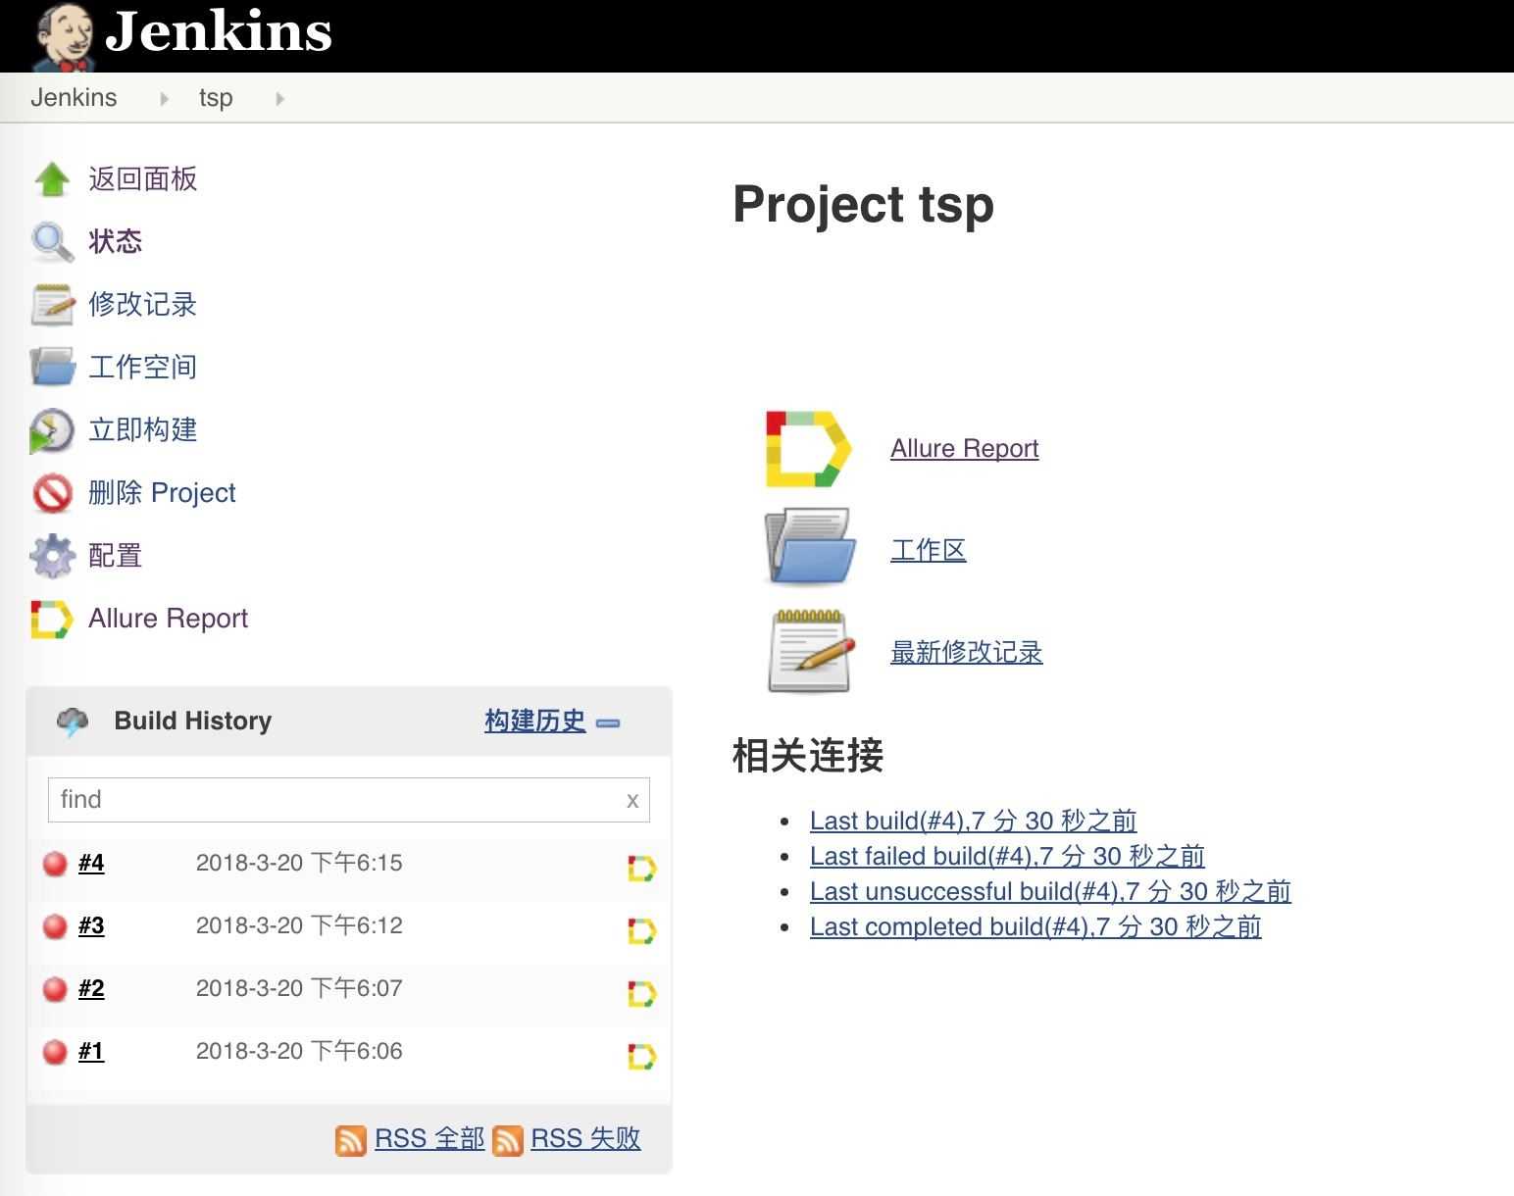Select 返回面板 in the side menu

coord(143,179)
